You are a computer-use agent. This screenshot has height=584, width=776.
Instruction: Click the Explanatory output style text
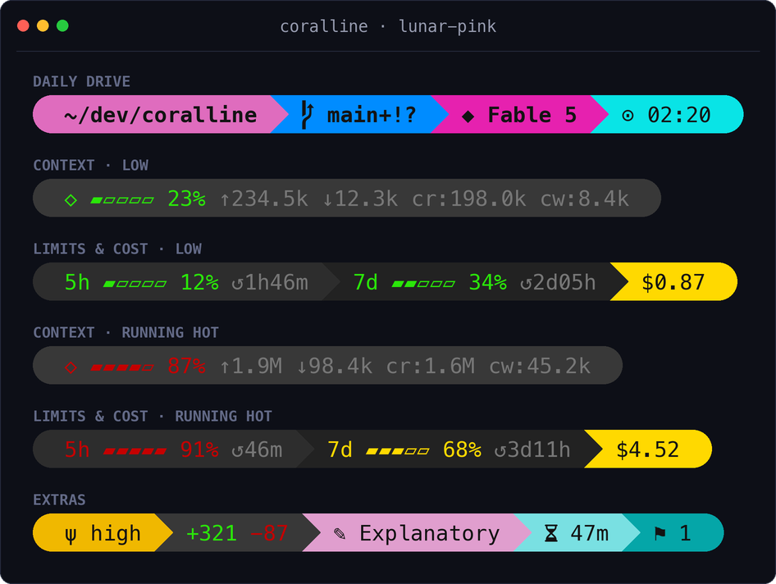click(x=430, y=533)
